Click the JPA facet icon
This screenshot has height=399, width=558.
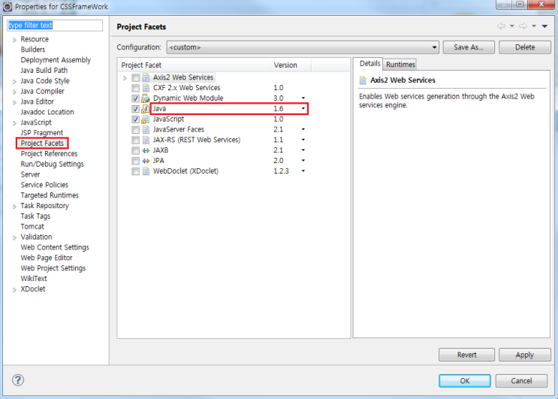146,161
